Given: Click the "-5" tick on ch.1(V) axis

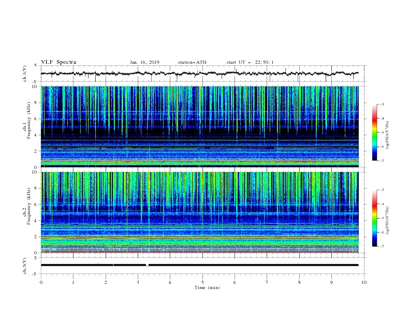Looking at the screenshot, I should click(35, 82).
